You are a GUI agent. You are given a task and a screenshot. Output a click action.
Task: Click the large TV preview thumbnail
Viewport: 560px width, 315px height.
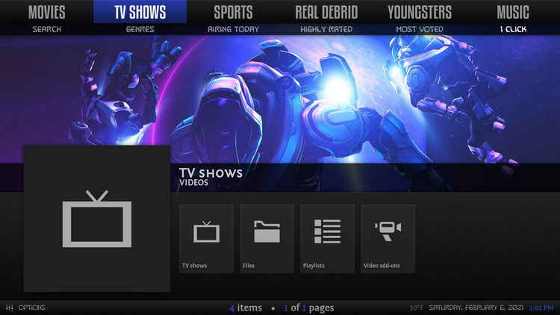click(97, 219)
